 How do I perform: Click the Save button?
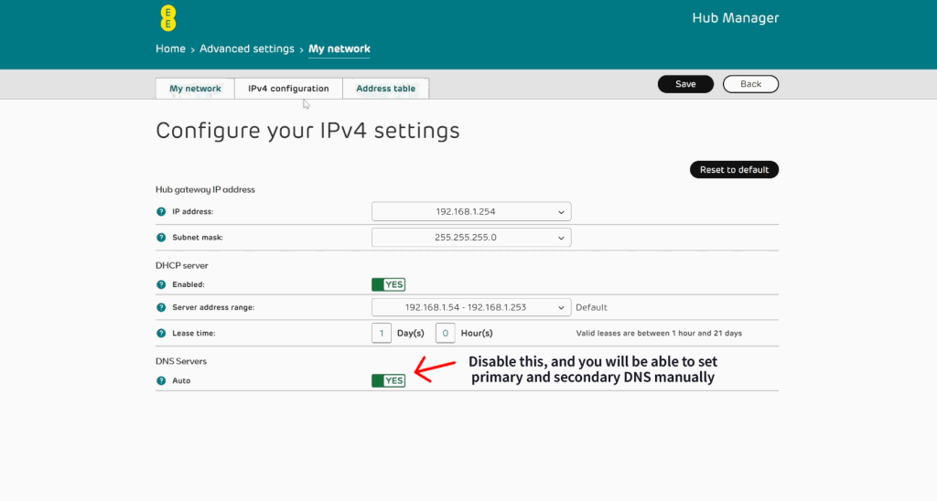coord(685,84)
